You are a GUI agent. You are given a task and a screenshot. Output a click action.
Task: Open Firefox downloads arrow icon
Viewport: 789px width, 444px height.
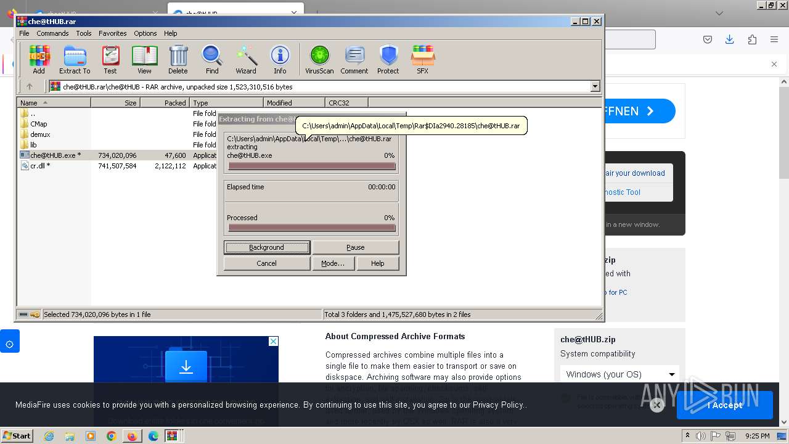pos(729,39)
